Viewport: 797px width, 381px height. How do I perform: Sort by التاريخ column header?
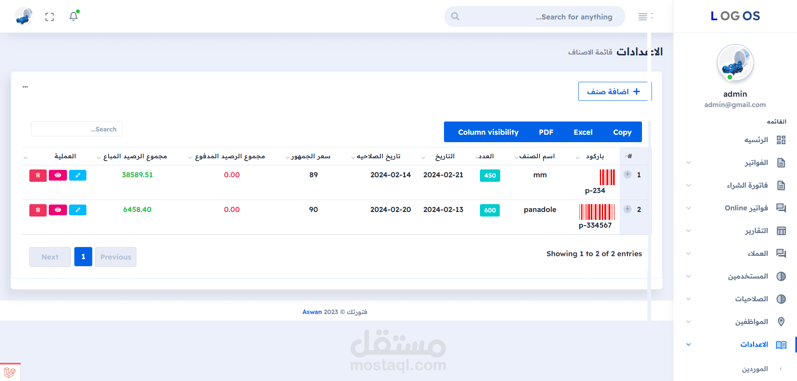(445, 156)
